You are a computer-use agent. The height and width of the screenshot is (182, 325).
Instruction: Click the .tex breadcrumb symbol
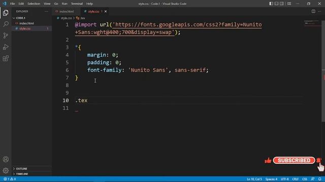81,18
